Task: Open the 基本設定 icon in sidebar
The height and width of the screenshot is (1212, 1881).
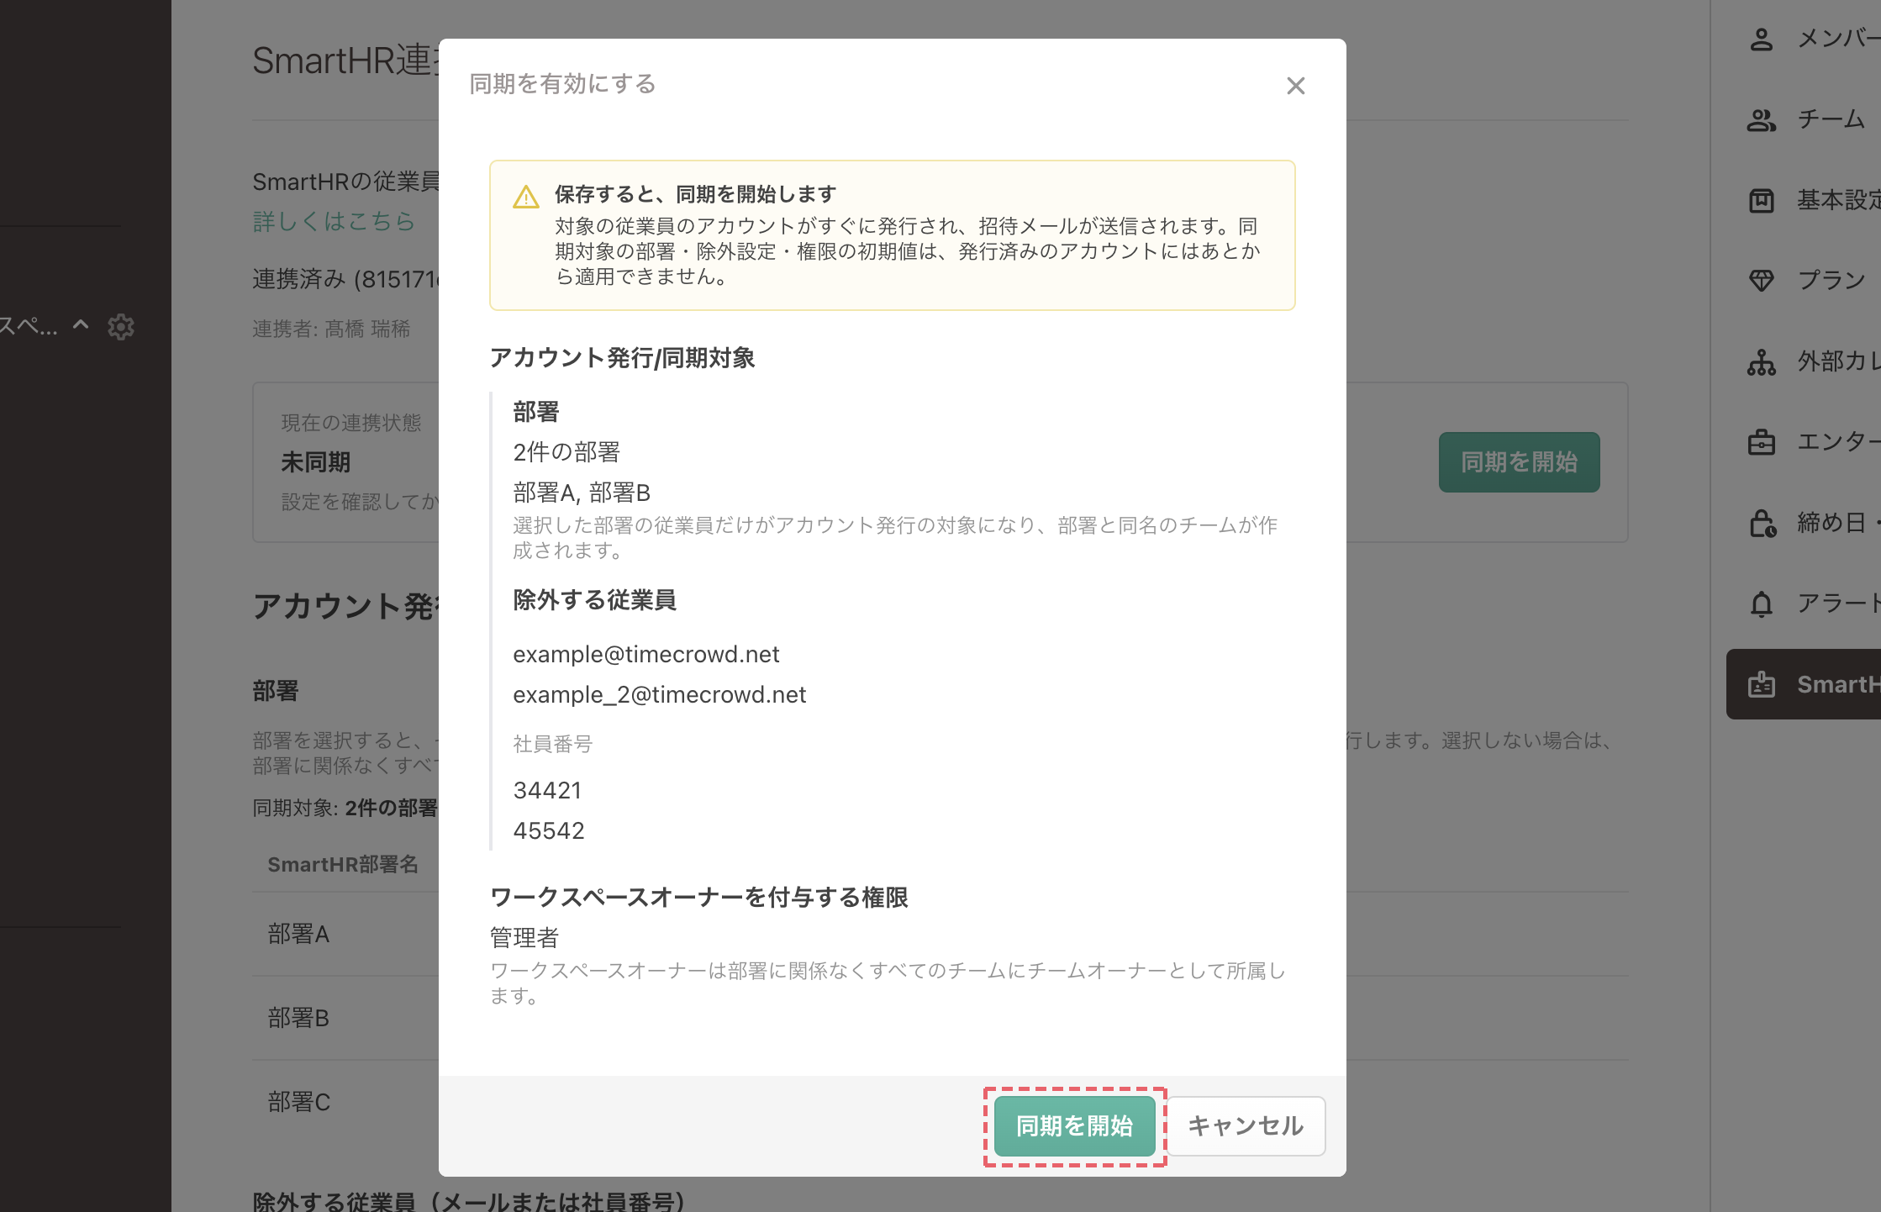Action: 1761,201
